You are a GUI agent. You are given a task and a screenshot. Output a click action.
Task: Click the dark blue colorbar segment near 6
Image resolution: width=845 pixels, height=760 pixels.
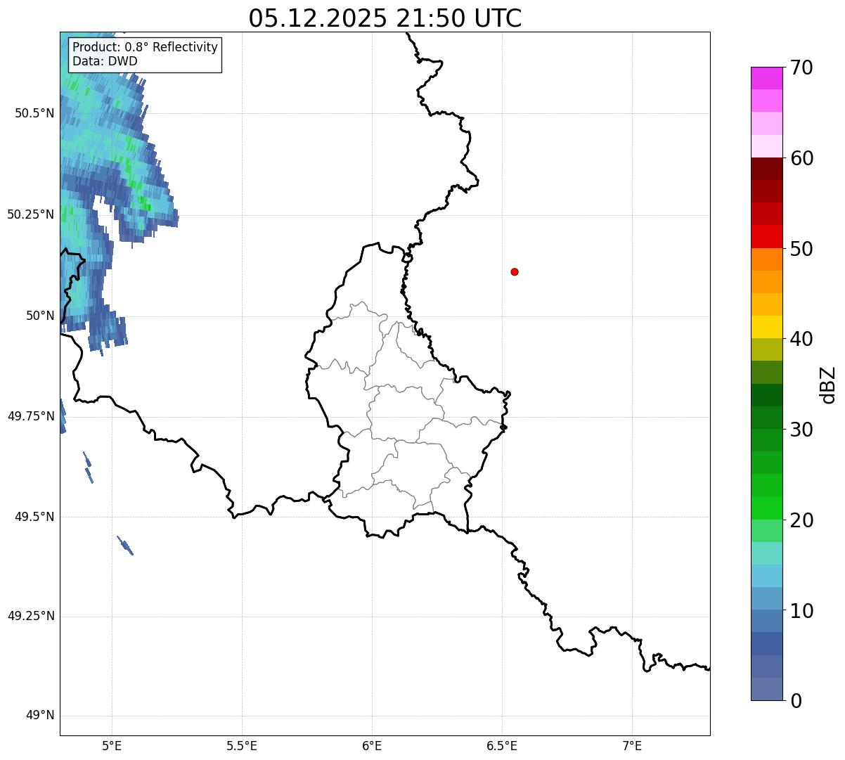[x=766, y=643]
